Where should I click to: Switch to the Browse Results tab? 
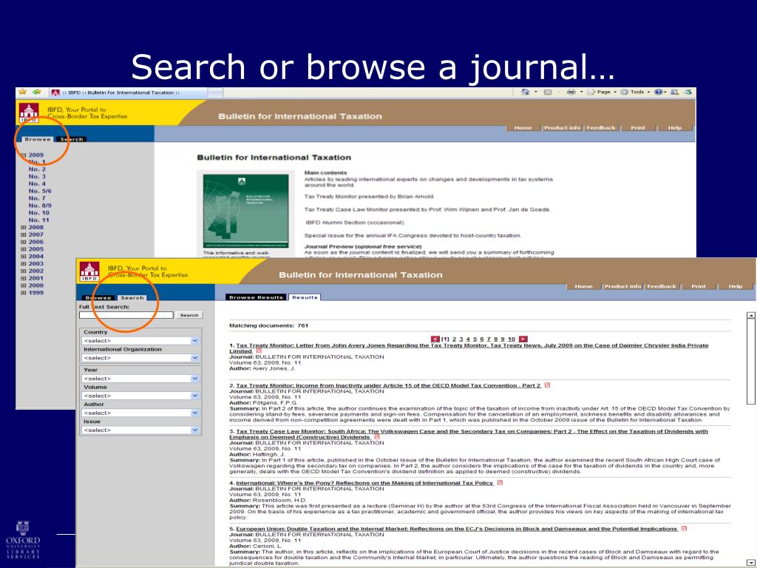click(x=256, y=297)
